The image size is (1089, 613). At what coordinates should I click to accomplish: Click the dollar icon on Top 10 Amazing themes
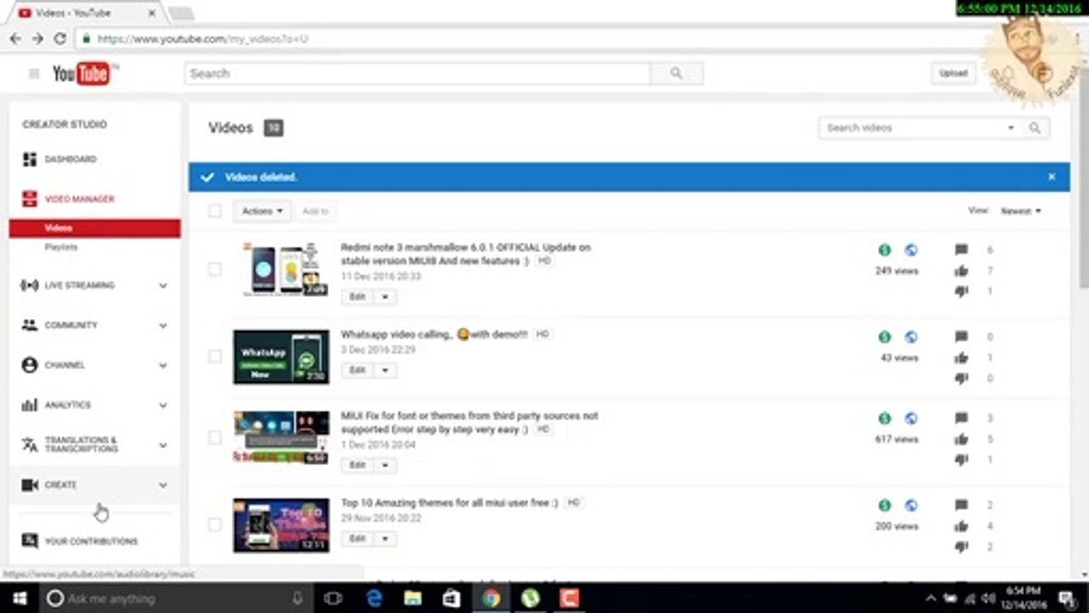click(x=885, y=506)
